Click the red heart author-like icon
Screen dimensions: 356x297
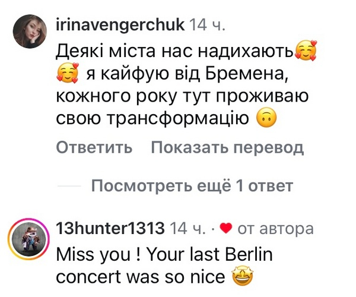tap(225, 228)
